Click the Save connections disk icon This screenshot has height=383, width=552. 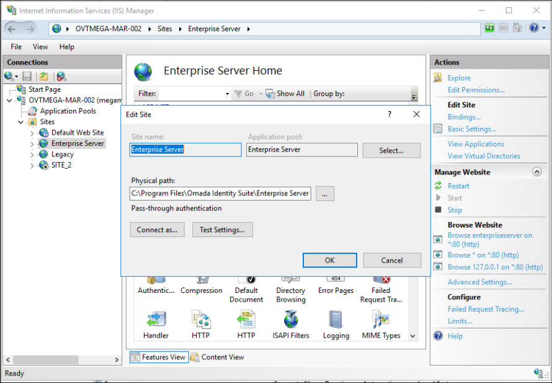(x=27, y=76)
